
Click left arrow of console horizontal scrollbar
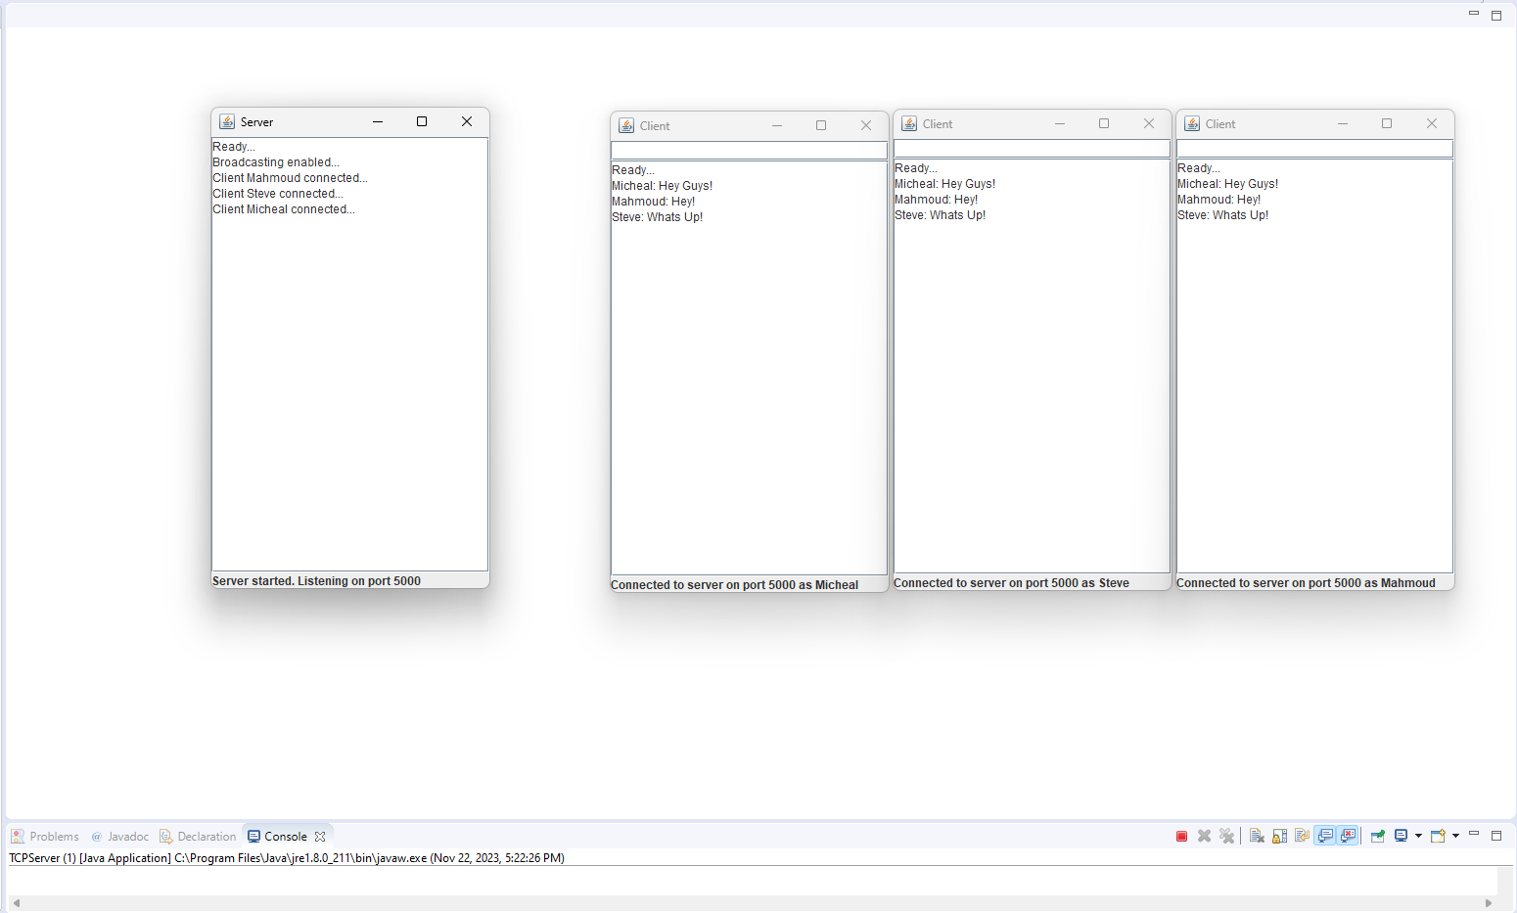click(17, 903)
